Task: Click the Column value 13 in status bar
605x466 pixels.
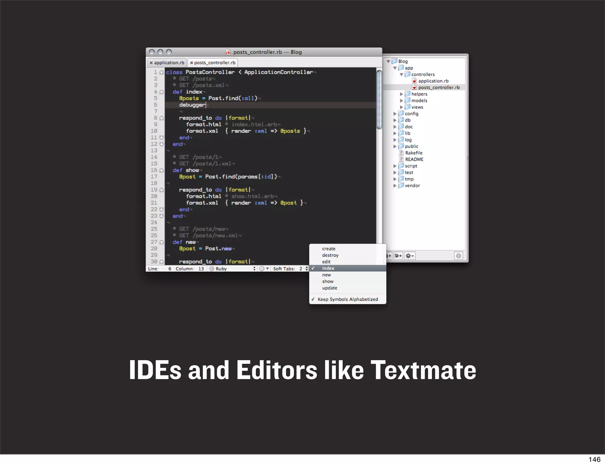Action: tap(201, 268)
